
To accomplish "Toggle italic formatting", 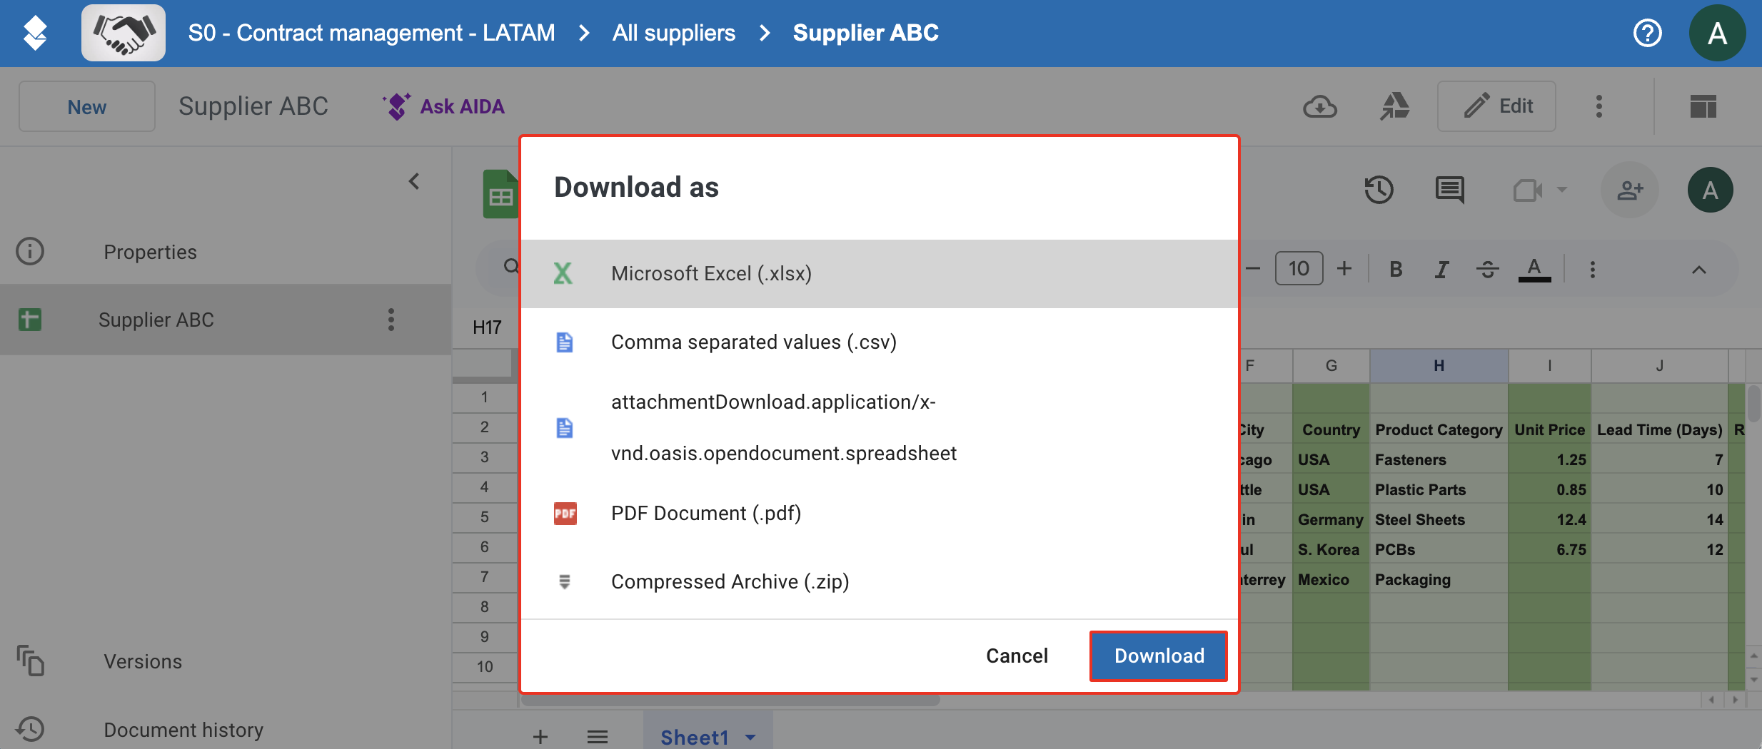I will click(x=1441, y=269).
